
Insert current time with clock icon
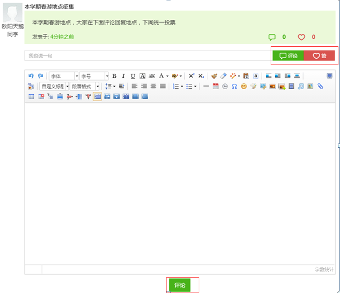coord(225,87)
